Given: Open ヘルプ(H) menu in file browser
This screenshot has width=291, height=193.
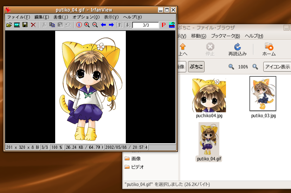Looking at the screenshot, I should (254, 36).
